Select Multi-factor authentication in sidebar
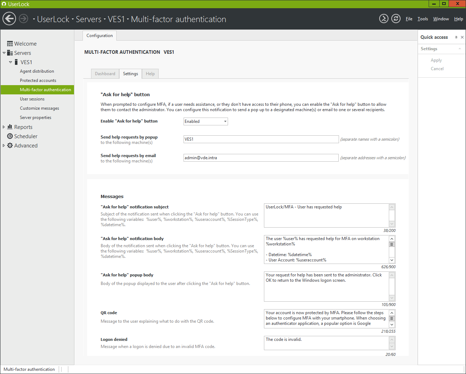466x374 pixels. pyautogui.click(x=37, y=90)
